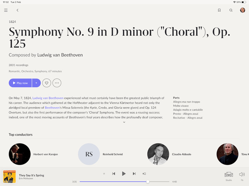Open search with the magnifier icon
This screenshot has width=249, height=186.
pos(231,10)
